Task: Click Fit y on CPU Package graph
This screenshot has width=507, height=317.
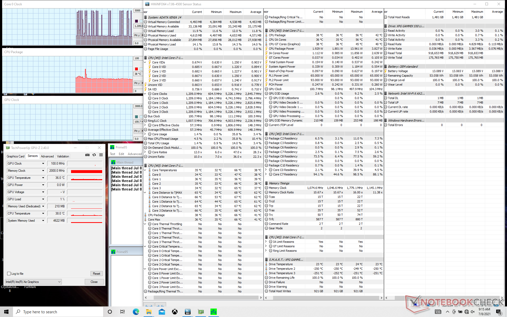Action: pyautogui.click(x=137, y=83)
